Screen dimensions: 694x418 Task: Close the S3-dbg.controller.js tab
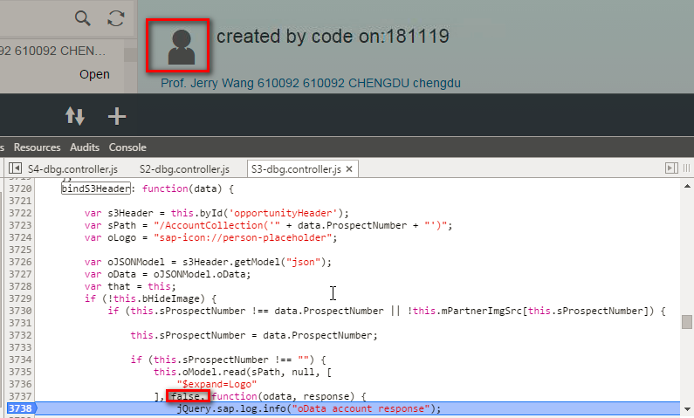pyautogui.click(x=349, y=169)
